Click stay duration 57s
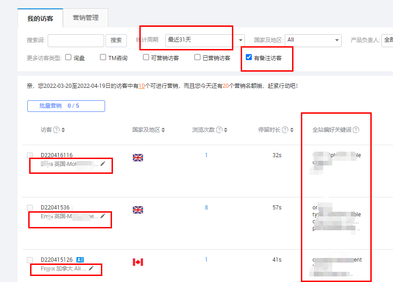 [x=277, y=208]
